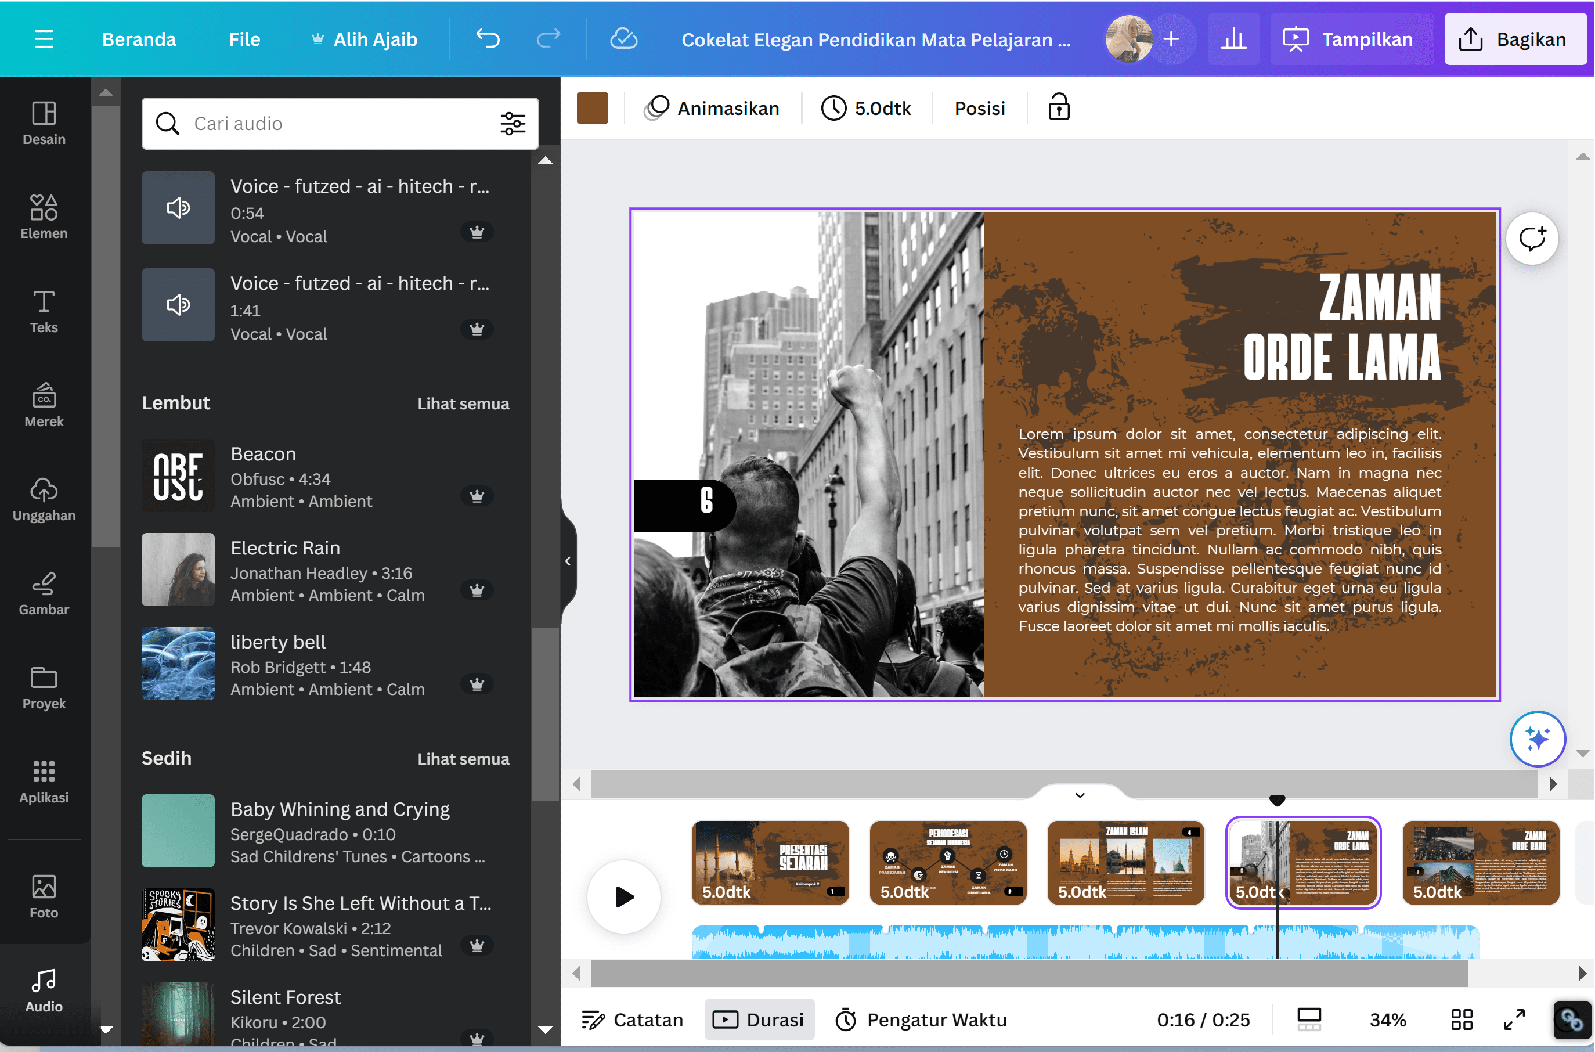Open the Desain panel in the sidebar
1595x1052 pixels.
tap(43, 124)
